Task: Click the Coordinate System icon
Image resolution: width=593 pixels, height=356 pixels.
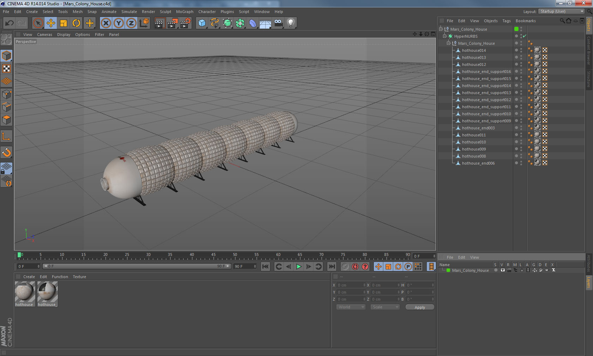Action: click(144, 23)
